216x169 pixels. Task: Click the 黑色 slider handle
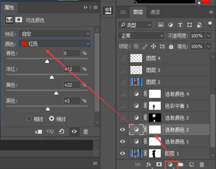48,109
